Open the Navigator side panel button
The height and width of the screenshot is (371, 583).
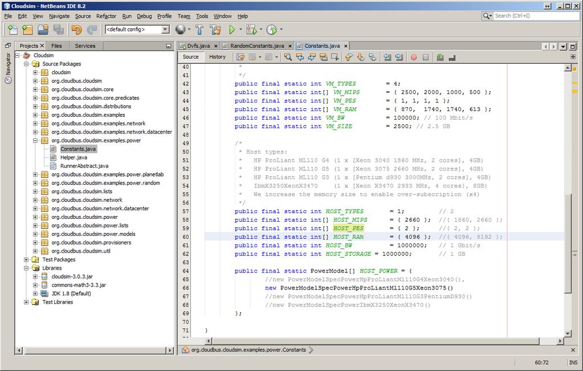point(8,68)
